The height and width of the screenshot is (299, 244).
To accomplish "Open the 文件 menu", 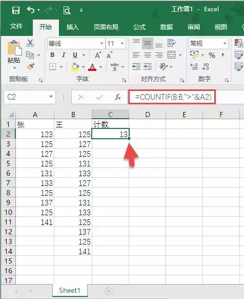I will point(16,26).
